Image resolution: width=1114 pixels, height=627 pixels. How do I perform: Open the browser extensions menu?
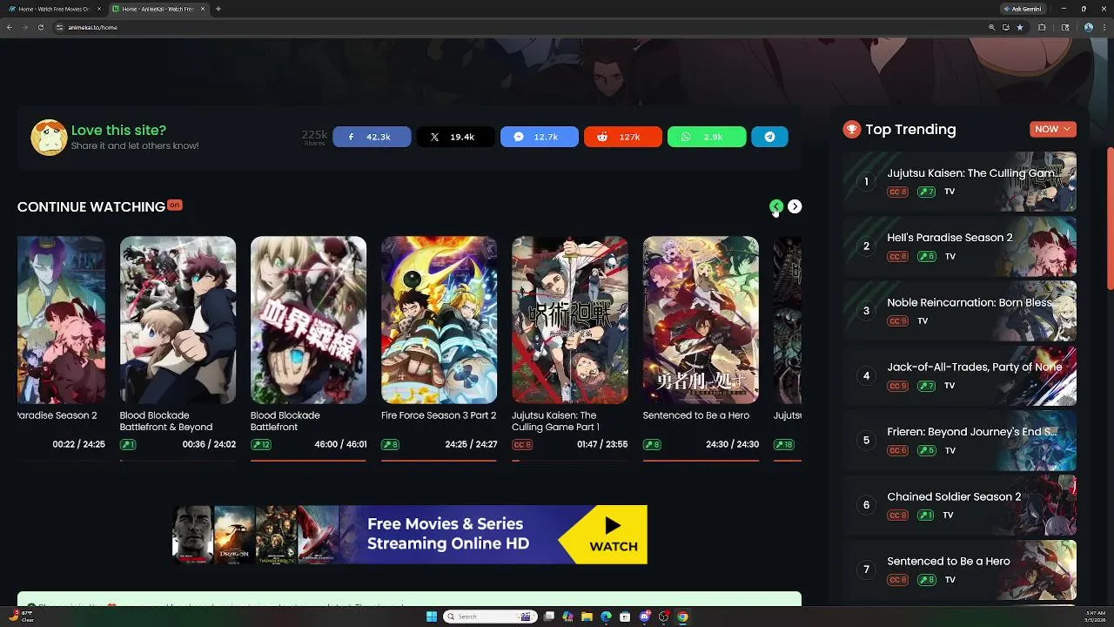click(1042, 27)
